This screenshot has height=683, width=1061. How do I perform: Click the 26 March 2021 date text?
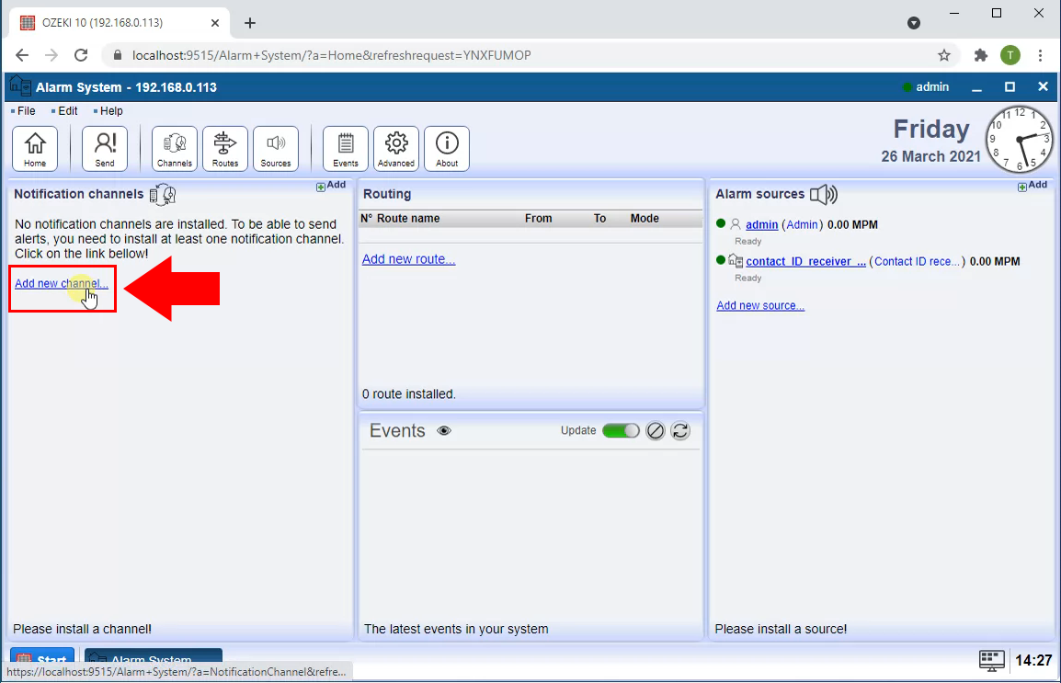(930, 156)
